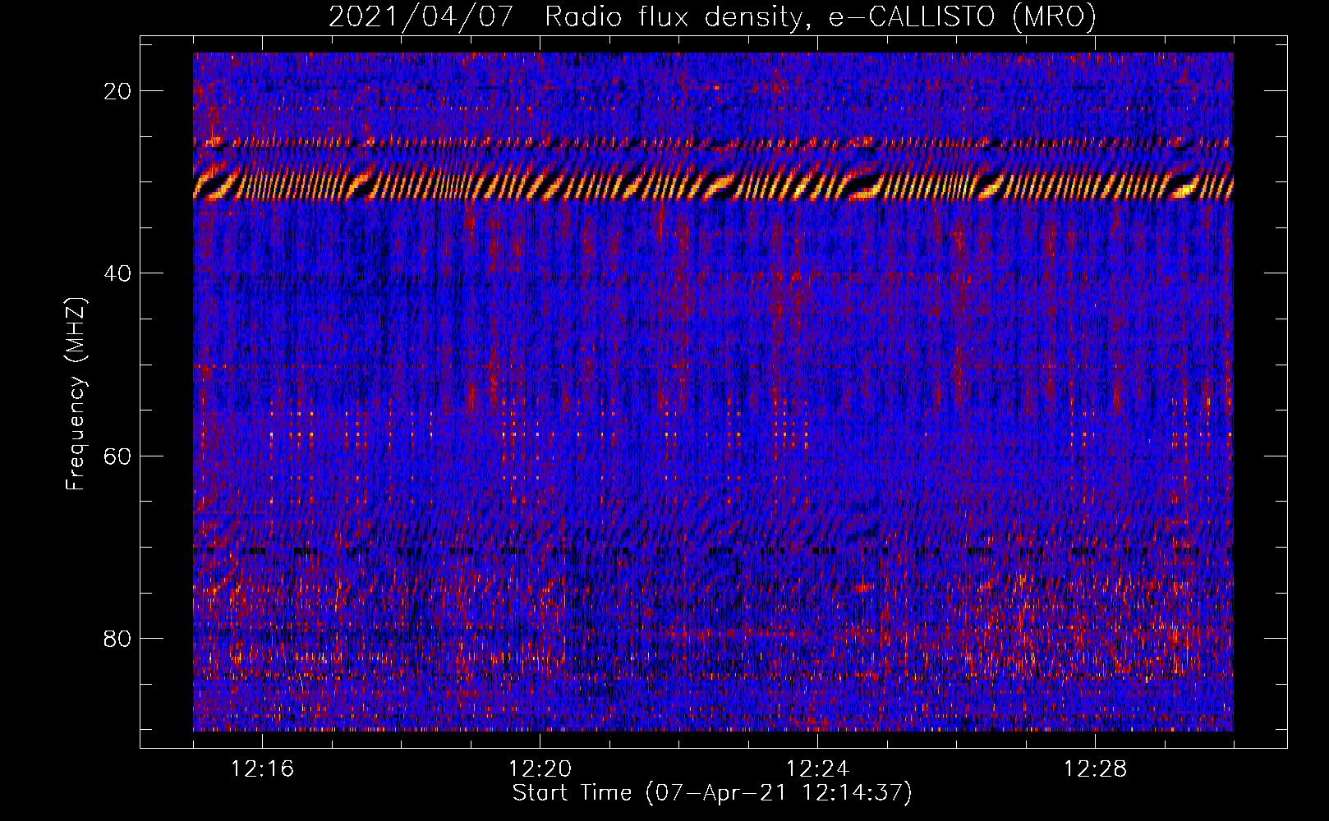Click the 12:20 time tick label

click(x=540, y=769)
